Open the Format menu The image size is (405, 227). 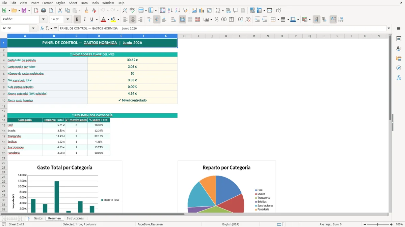click(47, 3)
